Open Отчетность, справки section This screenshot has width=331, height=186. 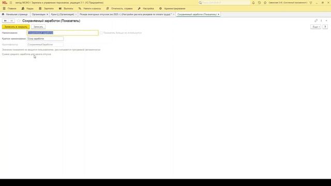point(119,8)
